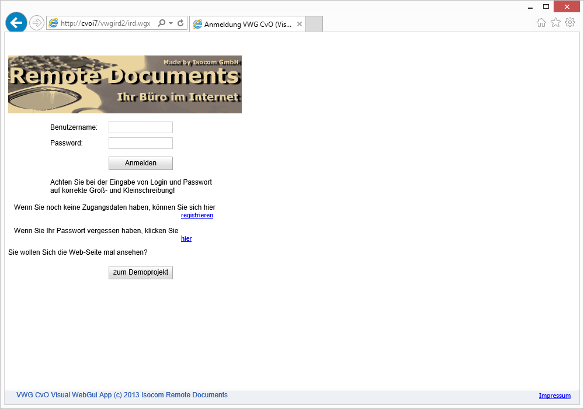
Task: Click the blue browser back arrow
Action: 16,22
